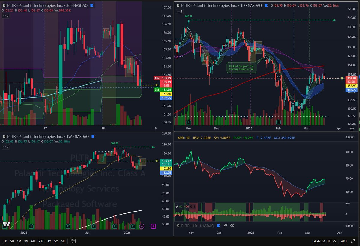Click the lightning bolt event icon
This screenshot has width=360, height=246.
[142, 226]
